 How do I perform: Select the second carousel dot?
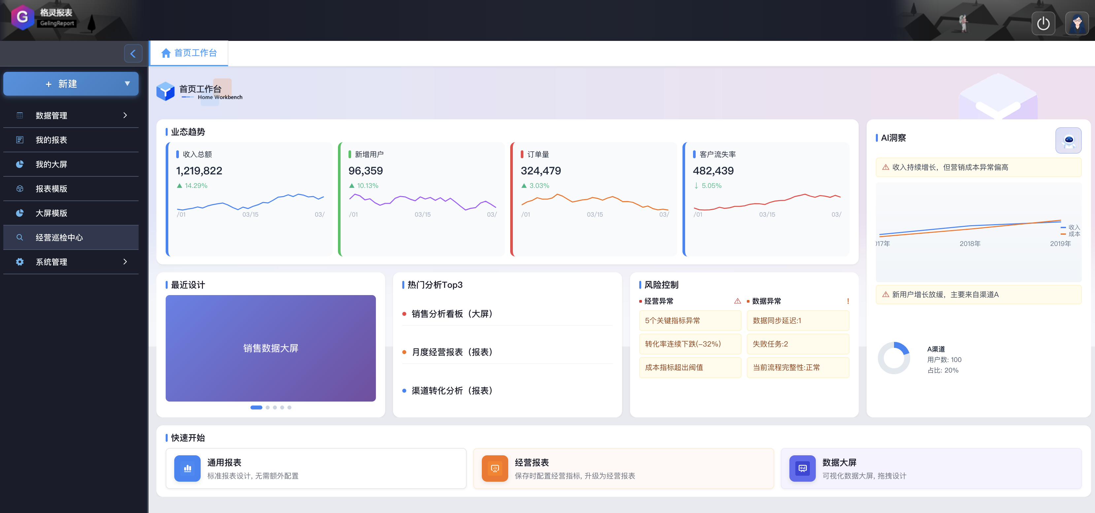coord(268,408)
